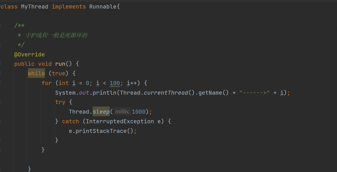The width and height of the screenshot is (337, 172).
Task: Click the millis: parameter hint
Action: click(122, 112)
